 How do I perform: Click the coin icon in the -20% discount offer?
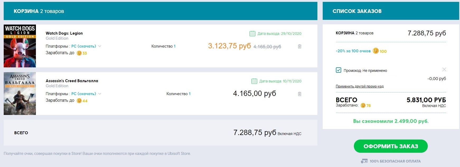375,51
